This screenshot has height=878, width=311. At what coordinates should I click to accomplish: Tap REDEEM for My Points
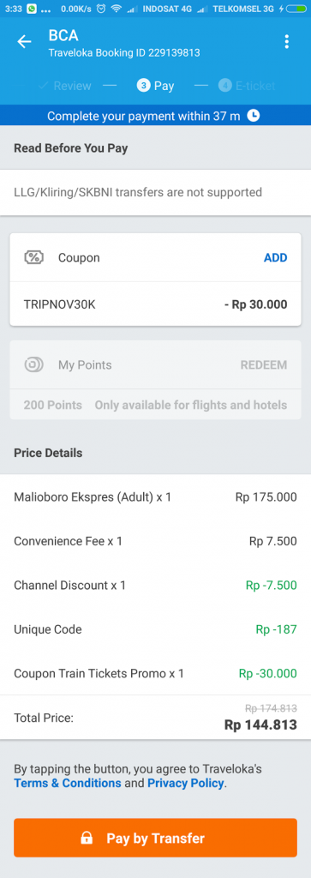tap(264, 365)
